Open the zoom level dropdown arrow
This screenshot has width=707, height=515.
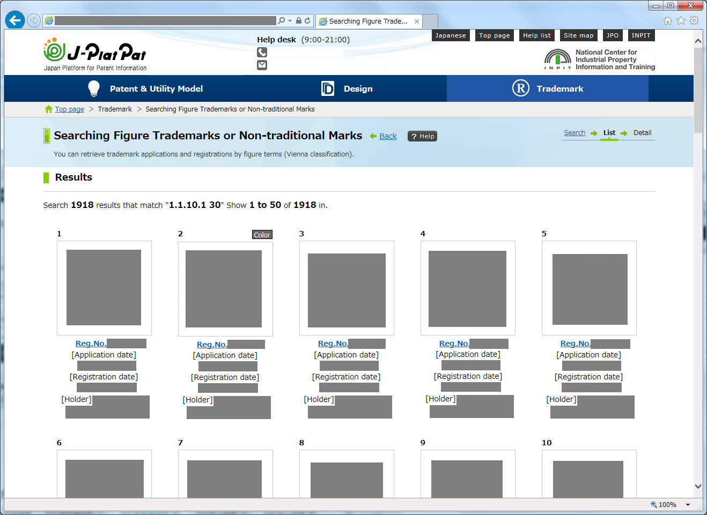pyautogui.click(x=688, y=505)
